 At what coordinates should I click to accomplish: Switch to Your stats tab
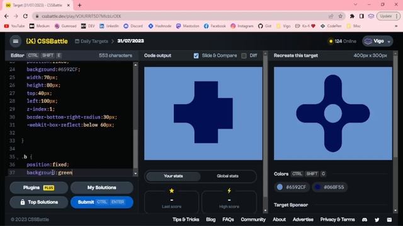click(x=173, y=176)
